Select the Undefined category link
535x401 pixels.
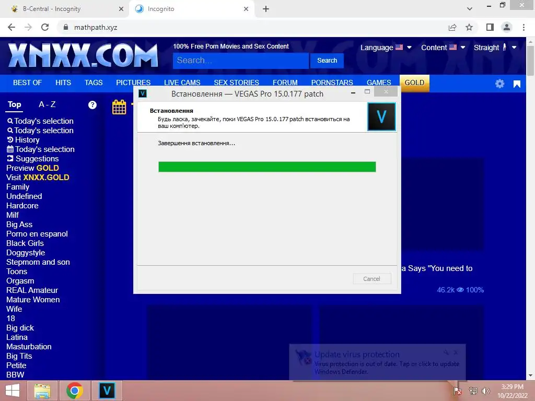[x=24, y=196]
